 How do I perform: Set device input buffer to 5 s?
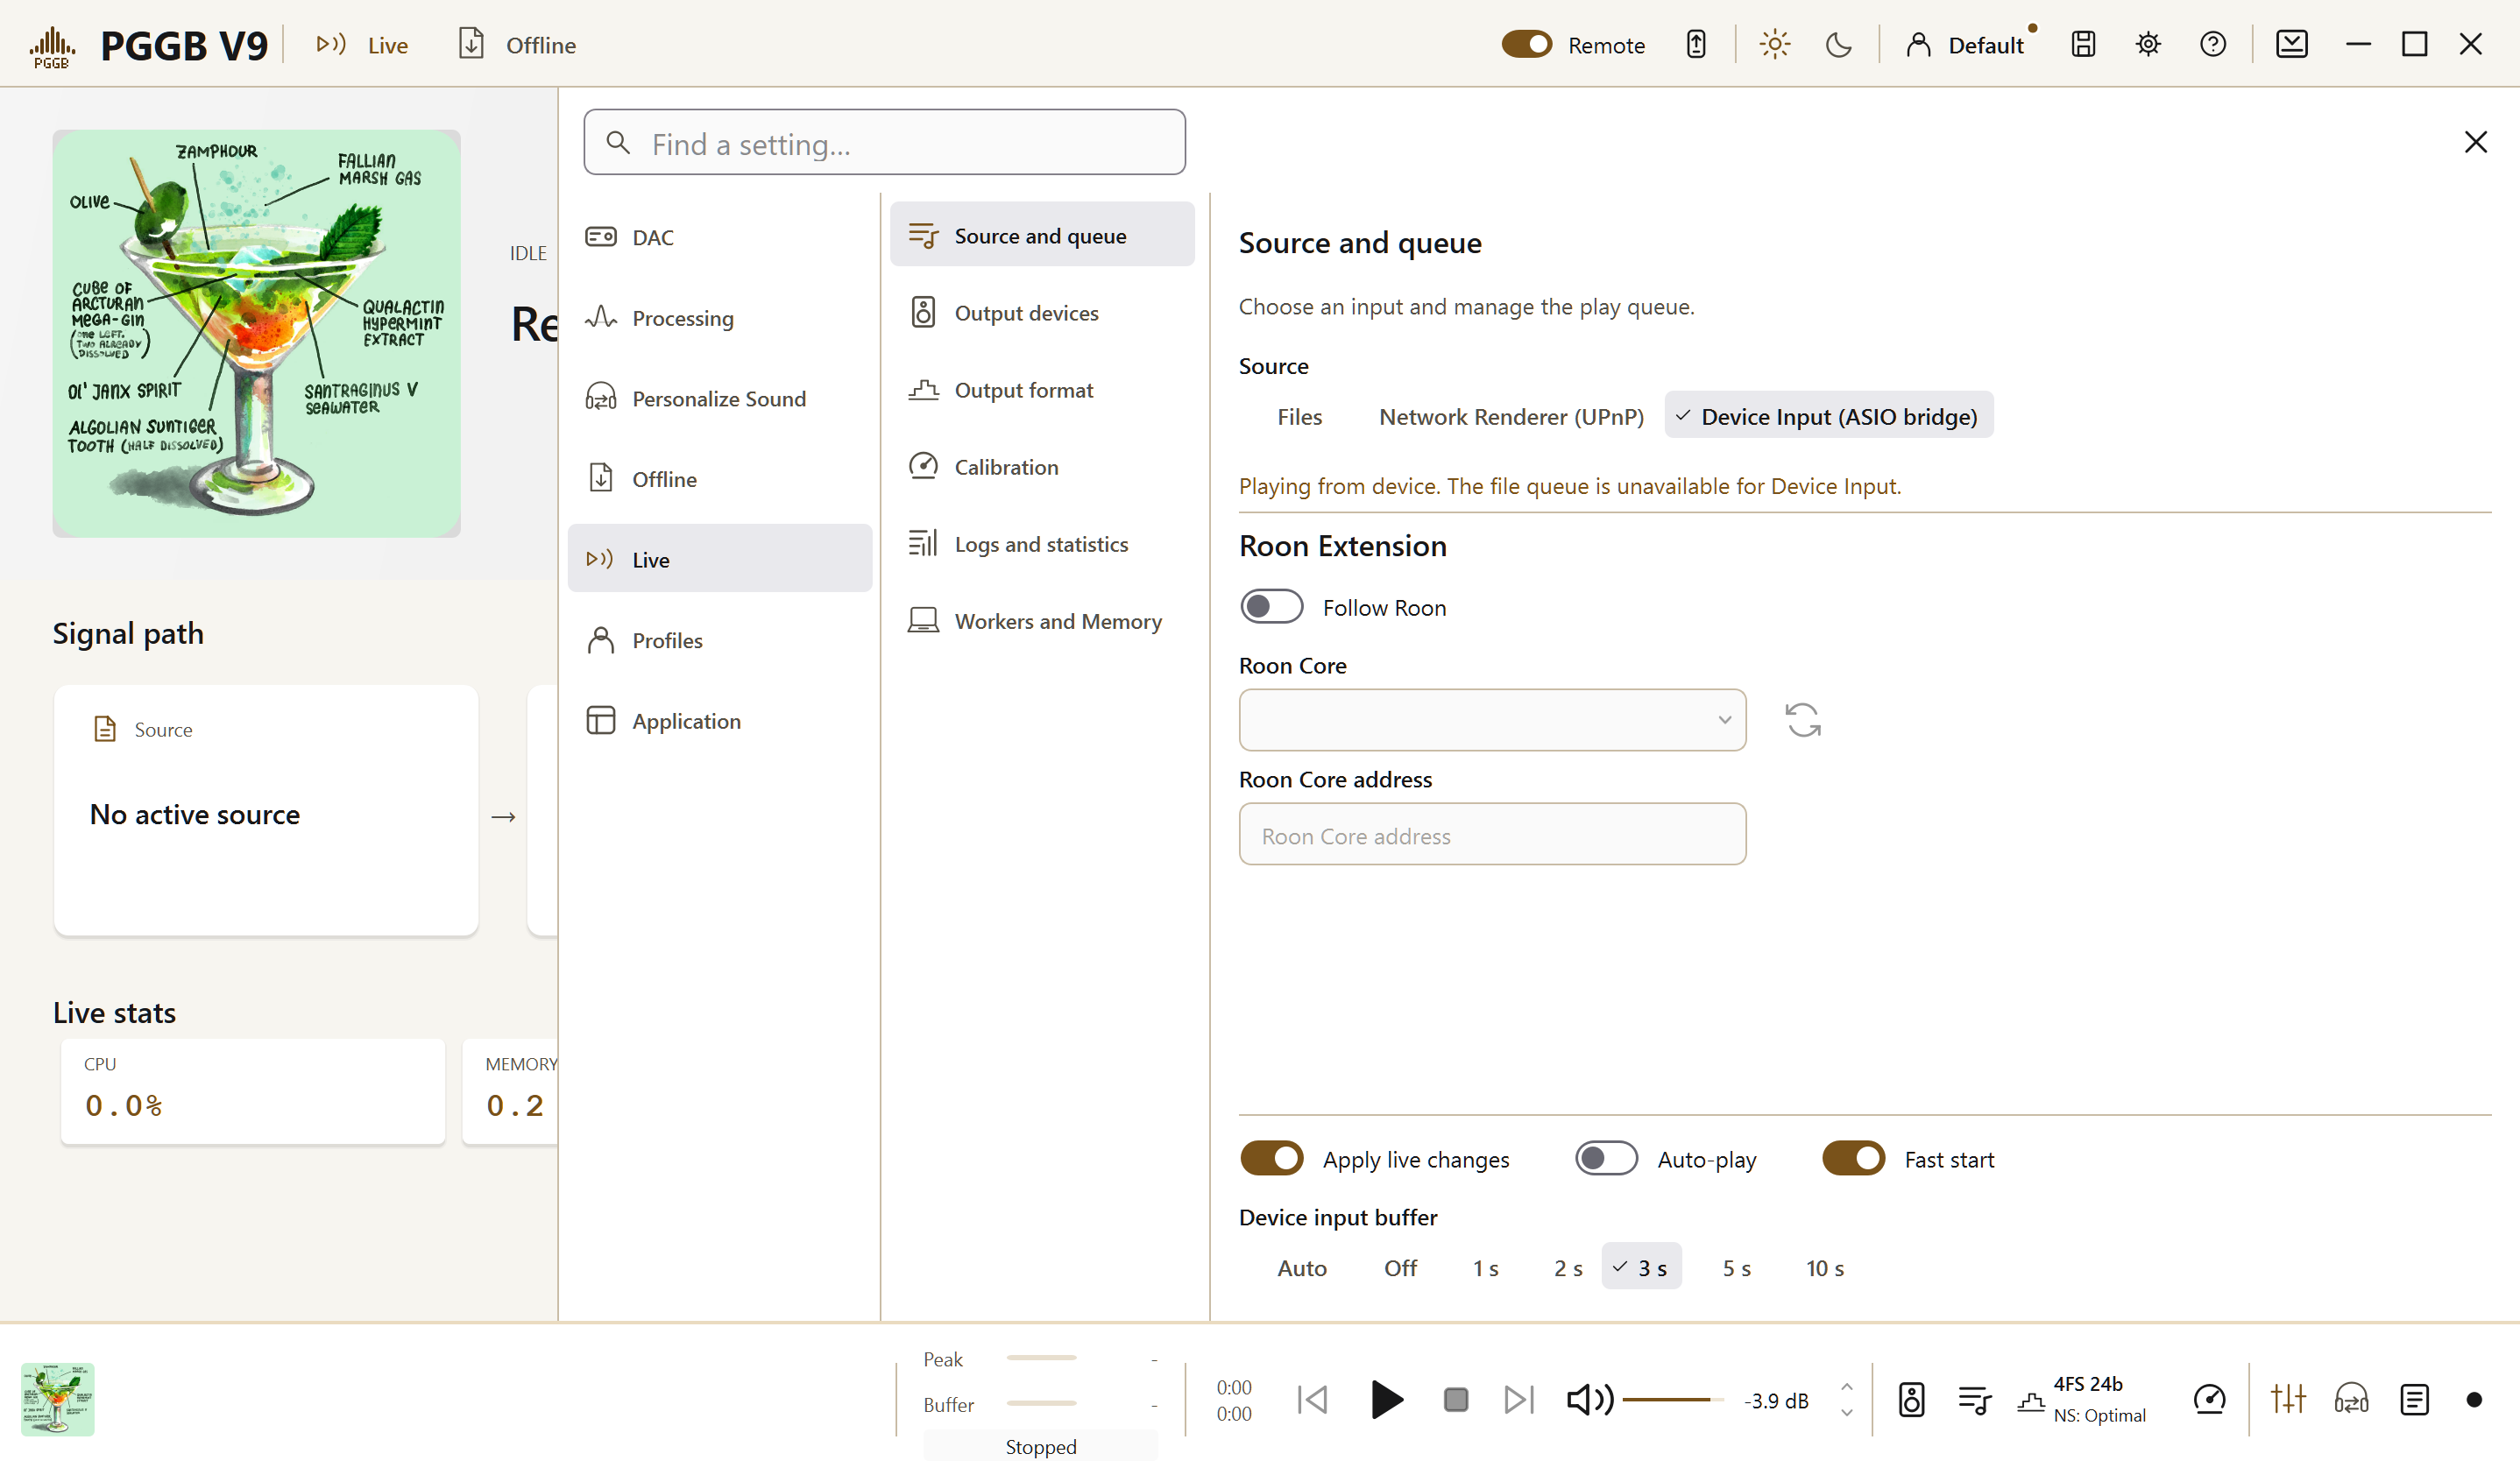click(x=1736, y=1267)
